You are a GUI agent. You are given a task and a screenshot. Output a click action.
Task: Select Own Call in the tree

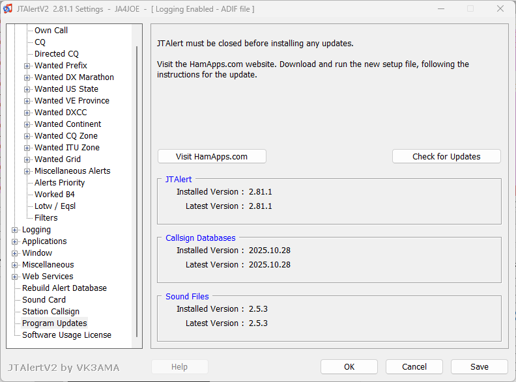pyautogui.click(x=51, y=30)
